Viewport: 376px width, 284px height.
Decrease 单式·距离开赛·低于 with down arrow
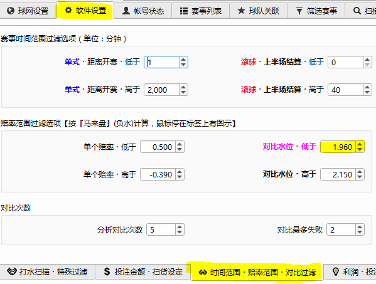coord(183,65)
